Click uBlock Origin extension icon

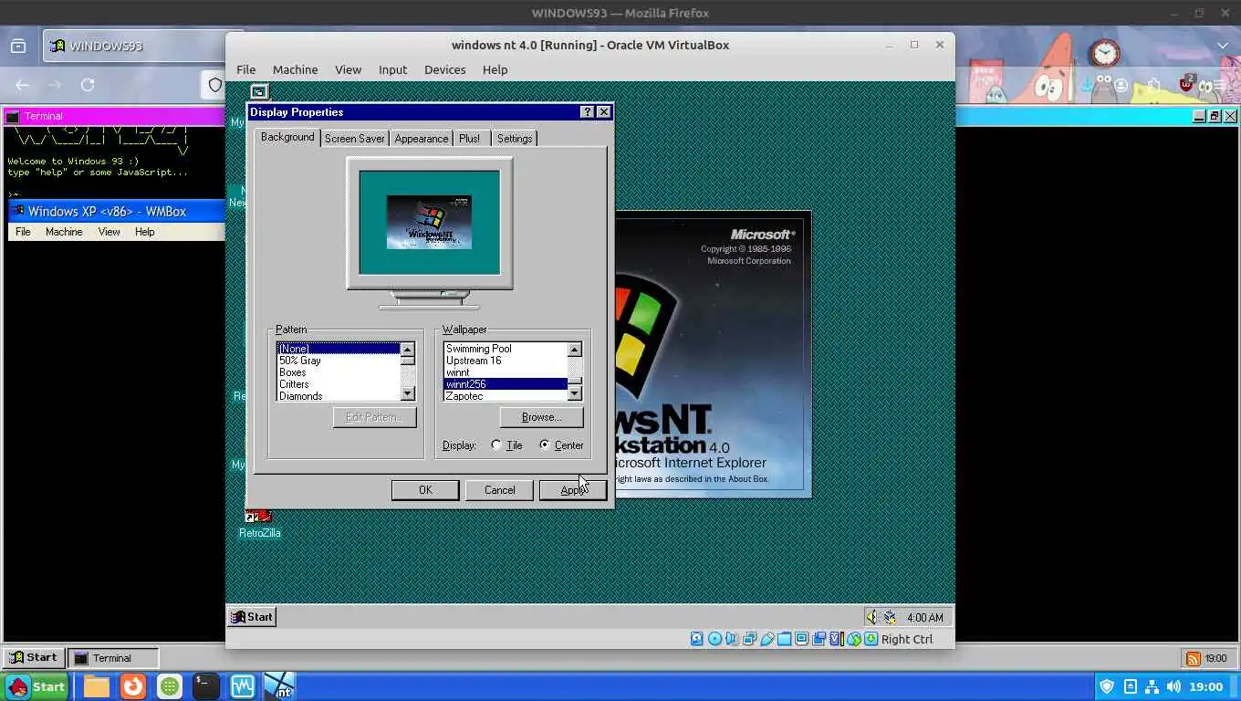pos(1186,84)
